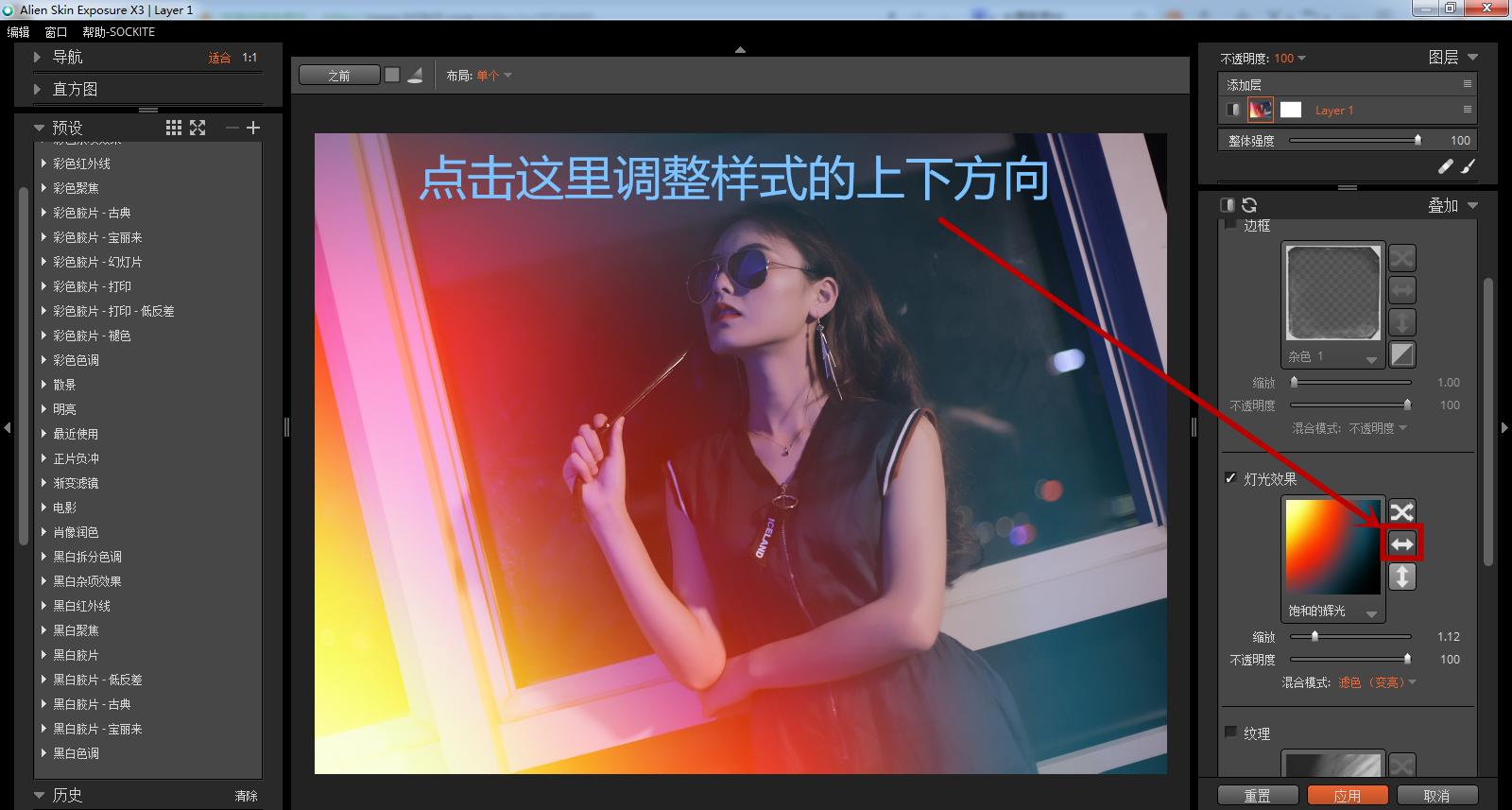1512x810 pixels.
Task: Open the 添加层 row menu icon
Action: click(x=1468, y=84)
